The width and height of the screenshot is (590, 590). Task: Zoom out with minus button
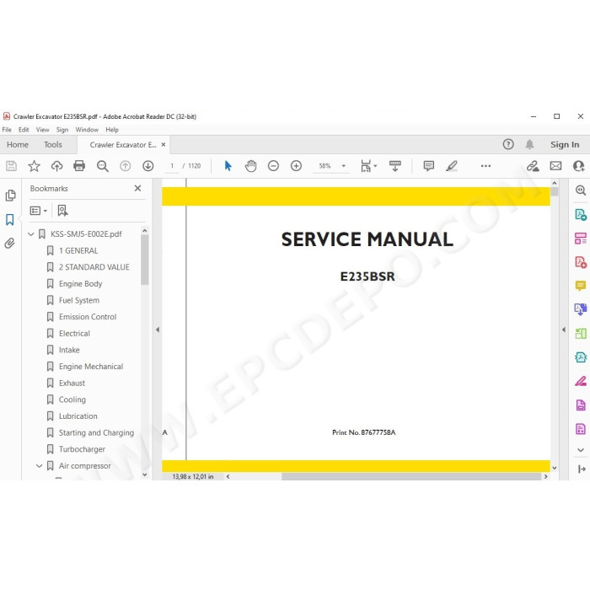(273, 166)
